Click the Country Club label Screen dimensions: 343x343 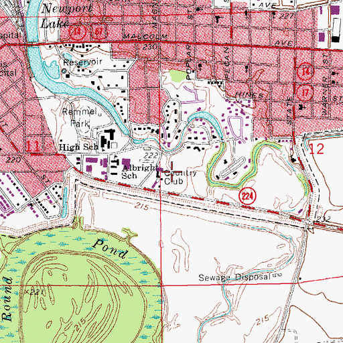(180, 177)
